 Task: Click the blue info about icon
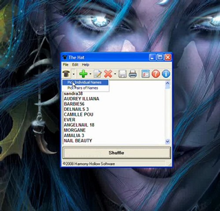(x=166, y=74)
